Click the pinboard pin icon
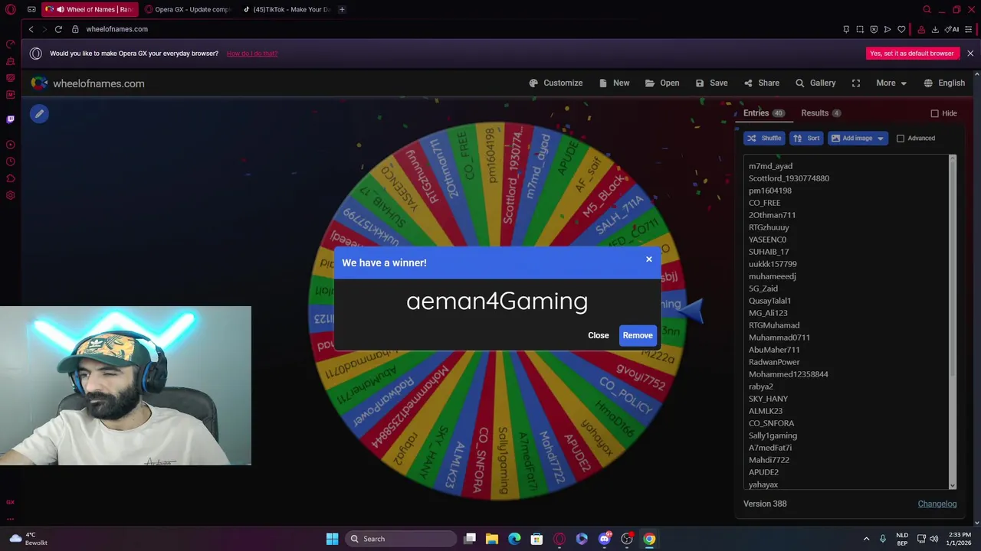981x551 pixels. pos(846,29)
